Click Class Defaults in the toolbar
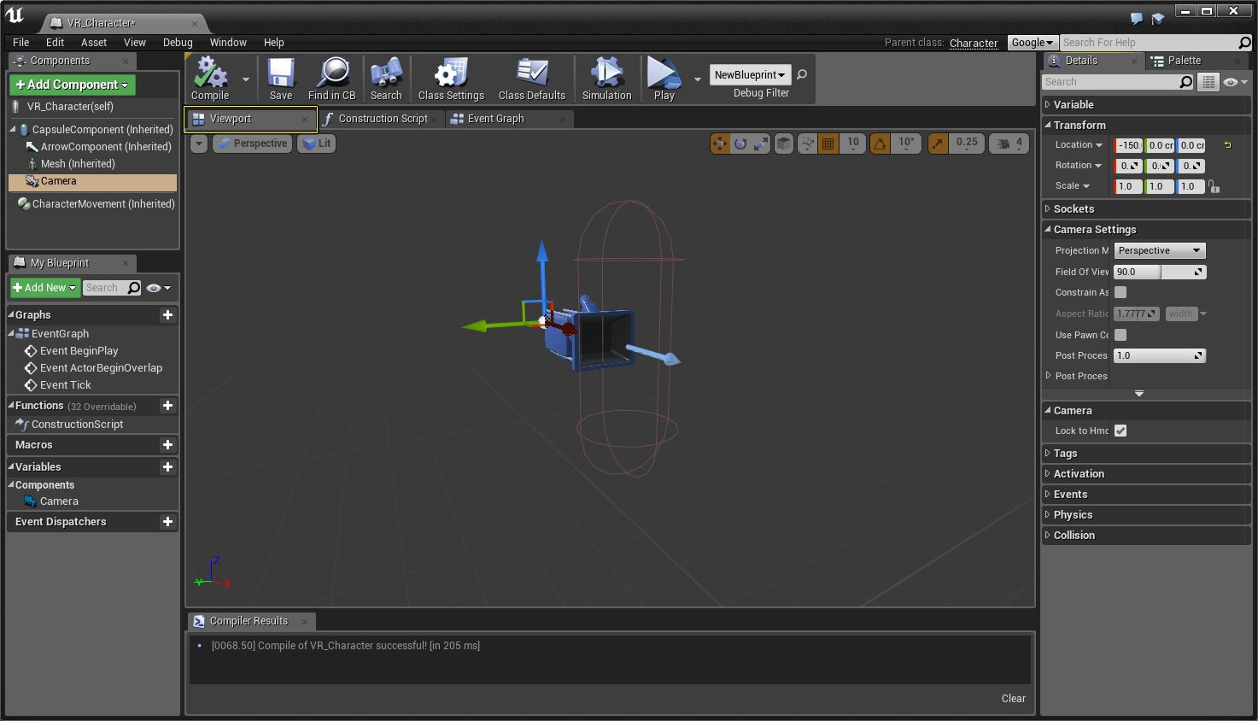The height and width of the screenshot is (721, 1258). tap(531, 79)
